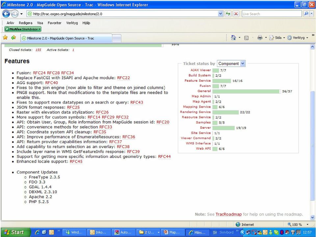
Task: Open the Visa menu
Action: coord(40,23)
